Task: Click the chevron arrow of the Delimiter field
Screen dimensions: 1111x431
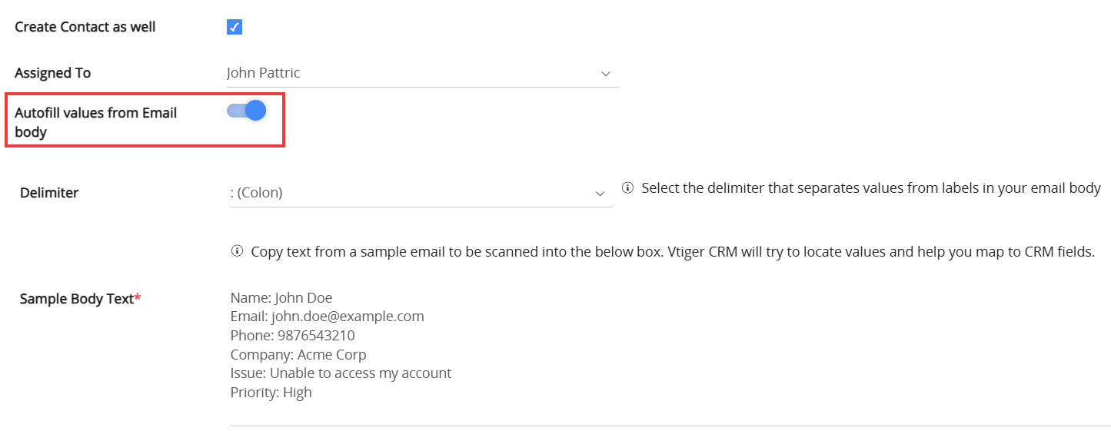Action: point(600,194)
